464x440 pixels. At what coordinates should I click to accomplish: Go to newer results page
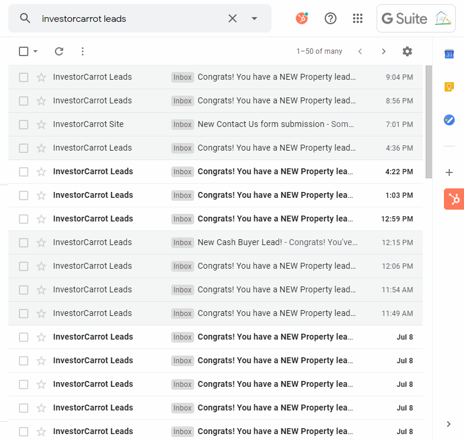pyautogui.click(x=360, y=51)
